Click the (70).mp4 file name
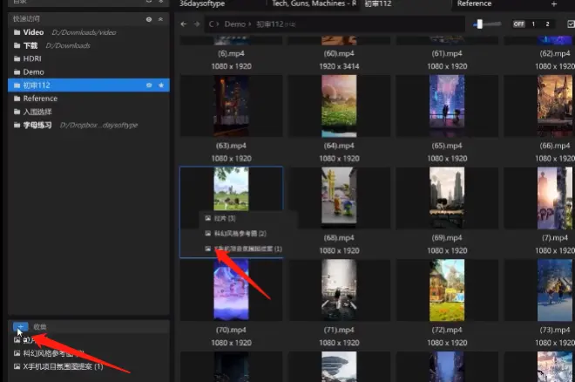This screenshot has width=575, height=382. click(x=231, y=330)
